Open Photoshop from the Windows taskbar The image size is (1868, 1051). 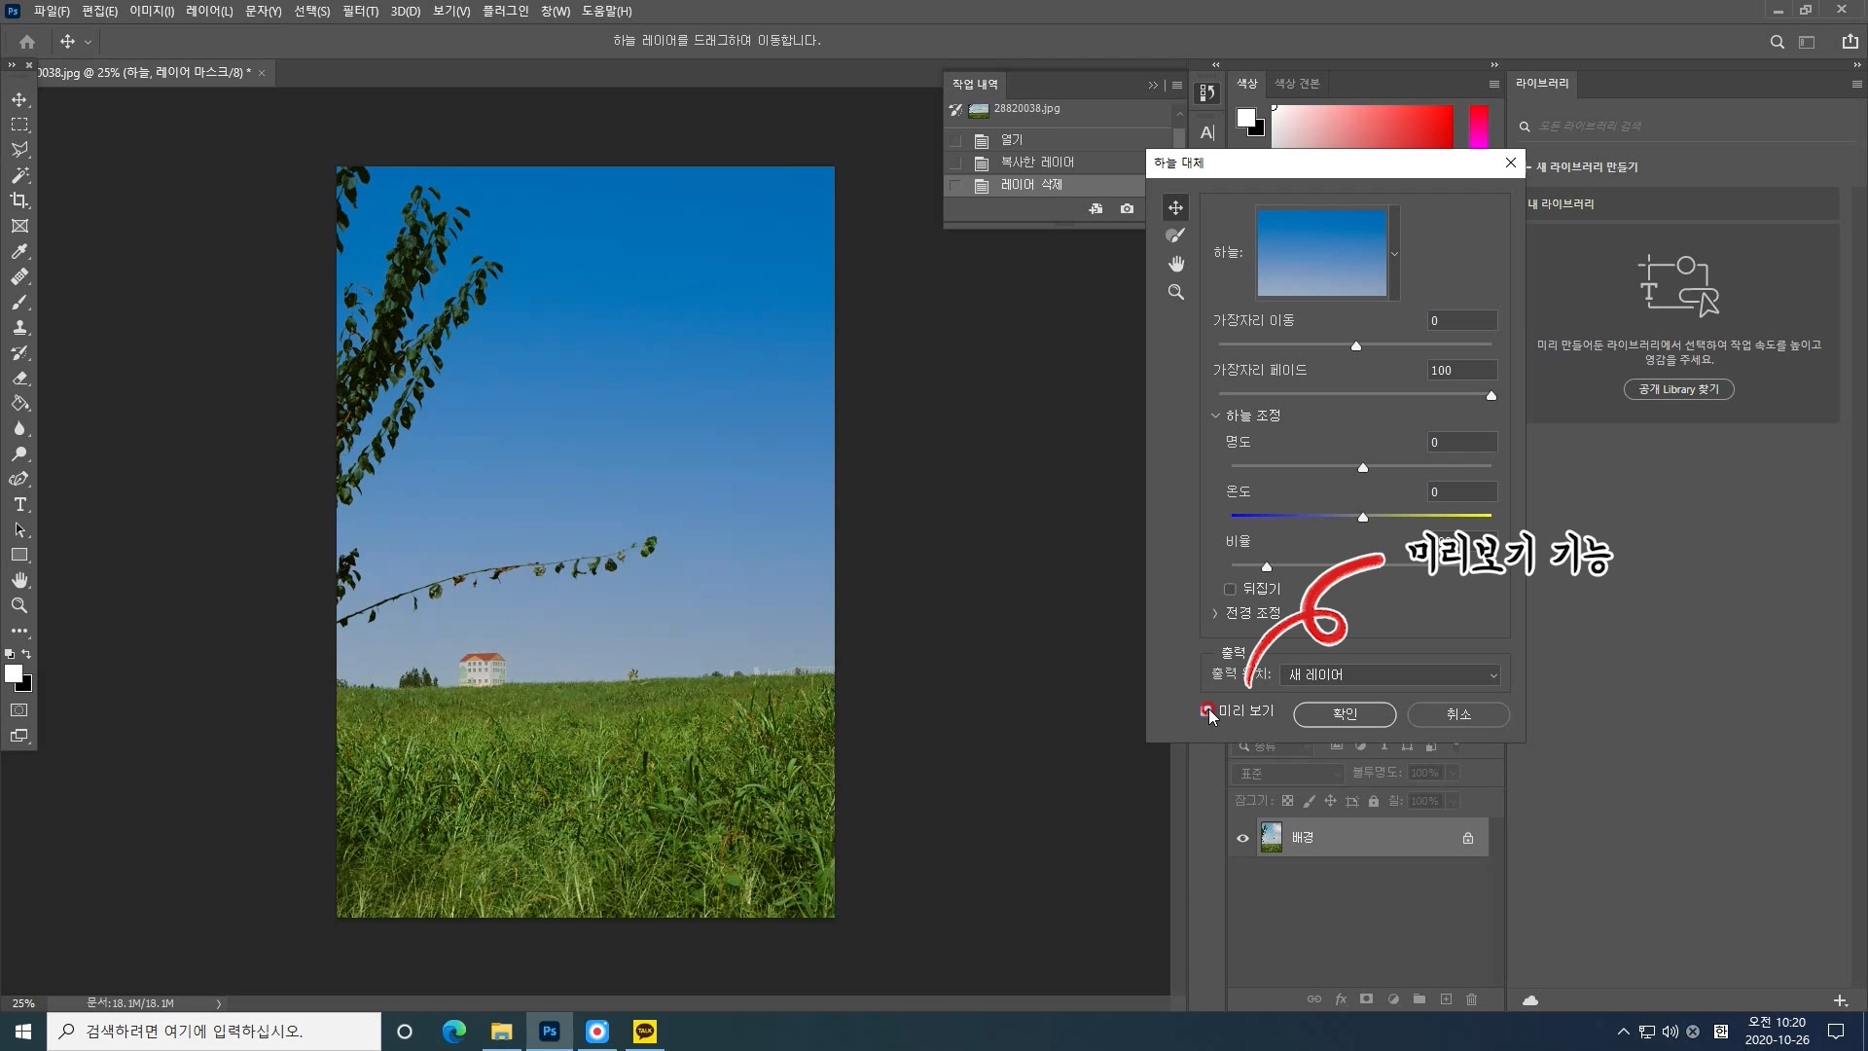click(550, 1032)
